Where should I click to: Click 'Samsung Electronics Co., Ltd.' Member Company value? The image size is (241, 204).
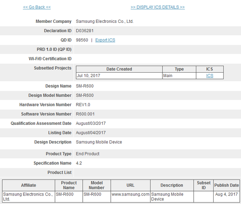105,22
